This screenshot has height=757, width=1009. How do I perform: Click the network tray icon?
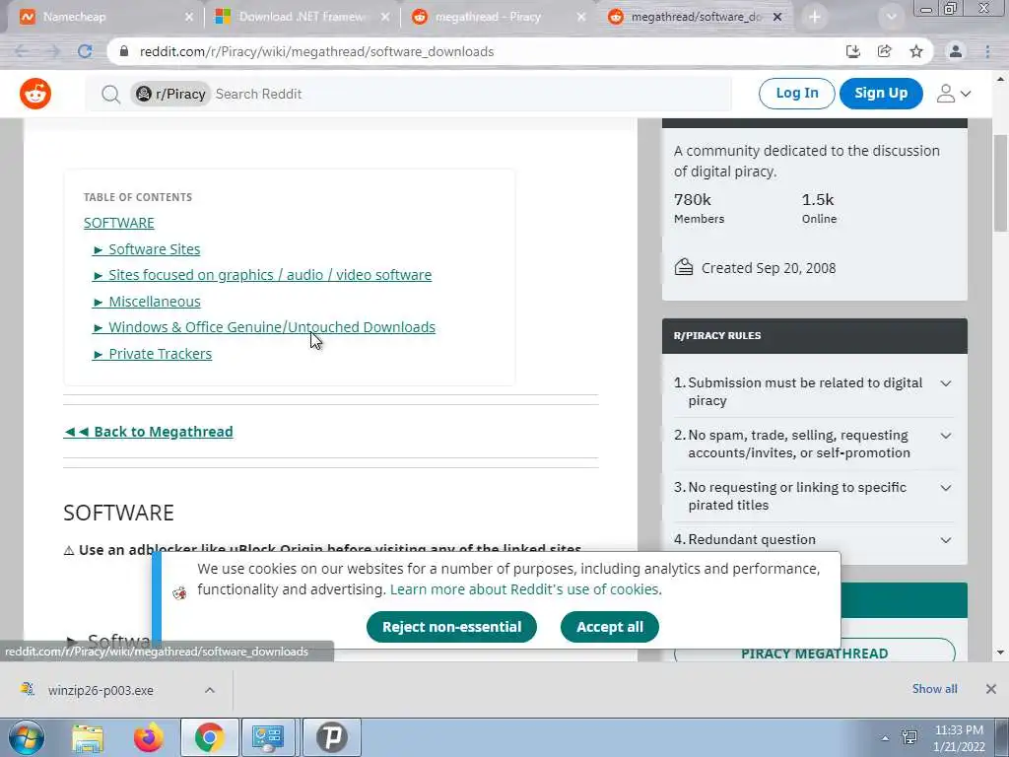click(x=909, y=737)
